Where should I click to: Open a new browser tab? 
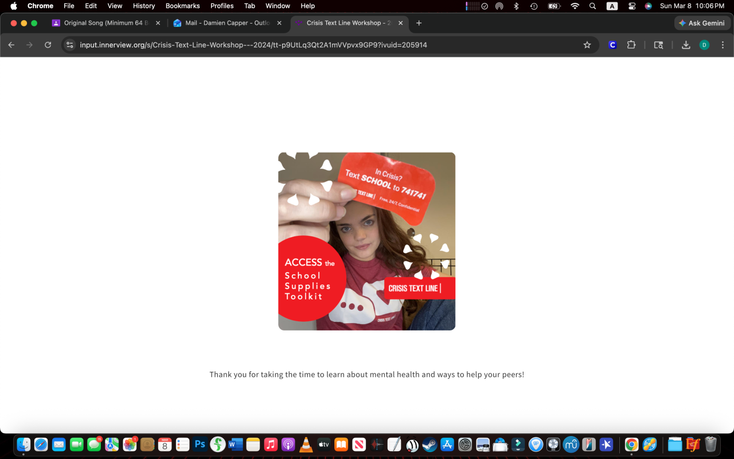pyautogui.click(x=419, y=23)
